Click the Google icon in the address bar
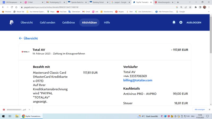 click(x=177, y=7)
